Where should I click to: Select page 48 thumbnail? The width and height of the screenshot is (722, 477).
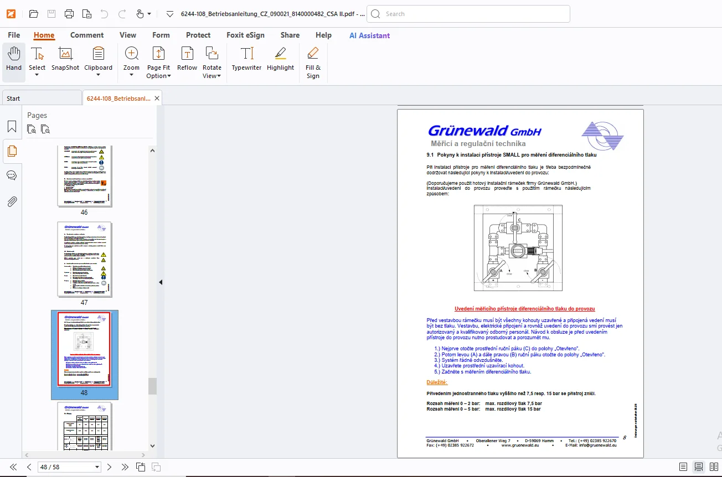coord(84,349)
